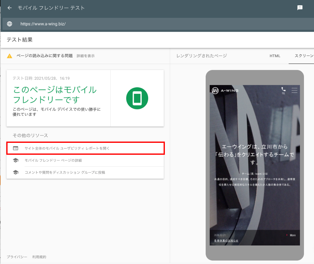Click the A-WING logo in preview
Screen dimensions: 314x264
pyautogui.click(x=225, y=90)
